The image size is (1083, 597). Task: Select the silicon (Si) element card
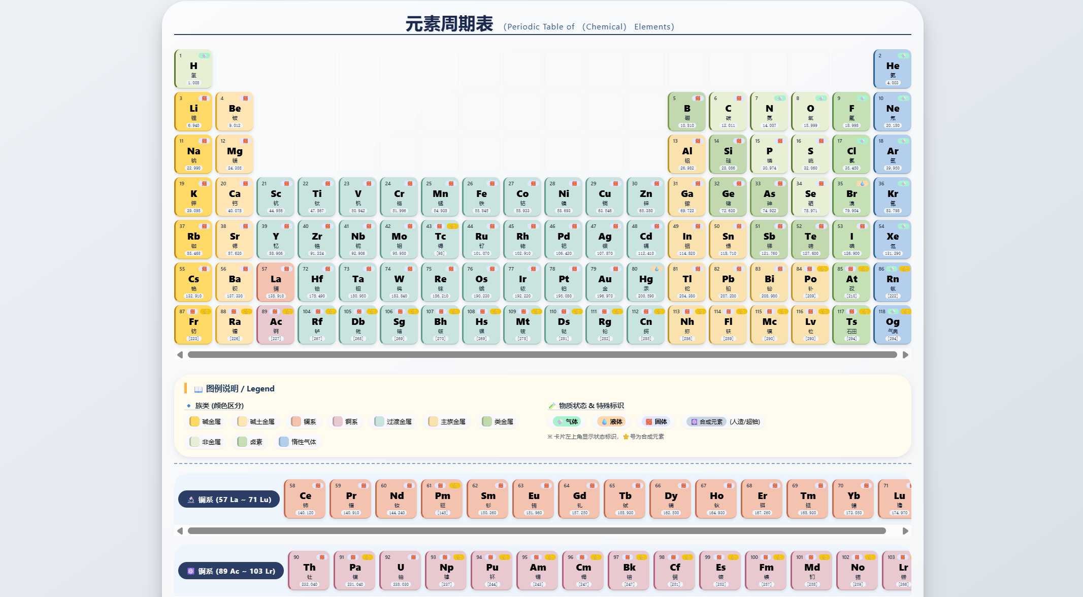tap(728, 154)
